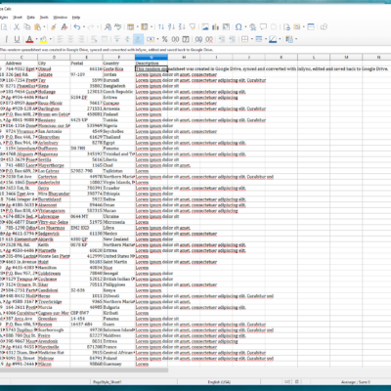Click the Omega special character icon

tap(239, 27)
